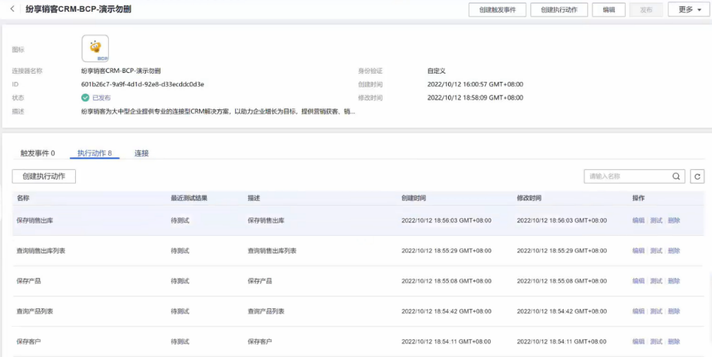The height and width of the screenshot is (357, 712).
Task: Click the connector creation time 16:00:57
Action: pos(476,85)
